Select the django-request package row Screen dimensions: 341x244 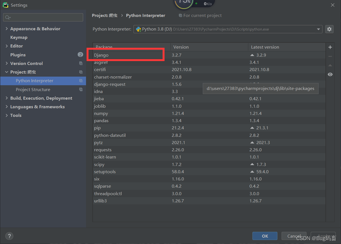pyautogui.click(x=209, y=84)
